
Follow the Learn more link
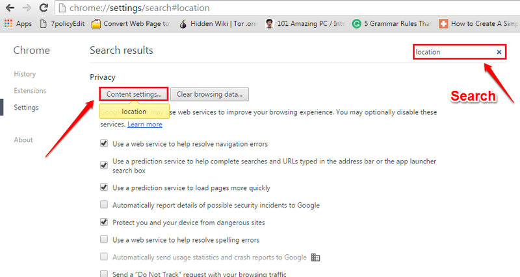coord(145,125)
